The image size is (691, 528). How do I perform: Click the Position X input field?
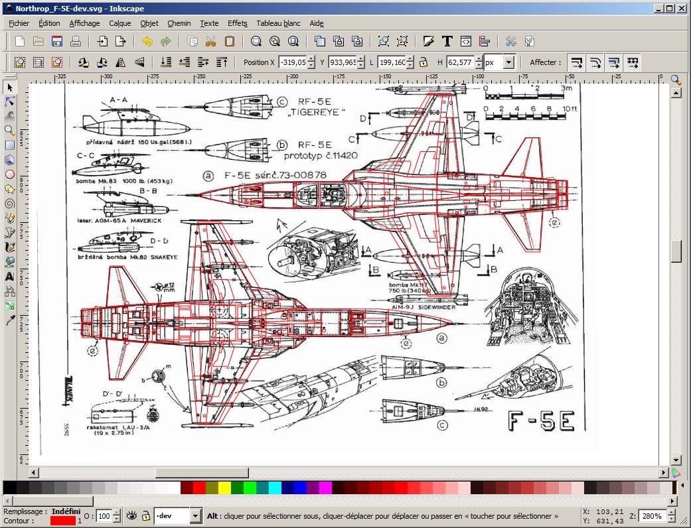tap(292, 62)
